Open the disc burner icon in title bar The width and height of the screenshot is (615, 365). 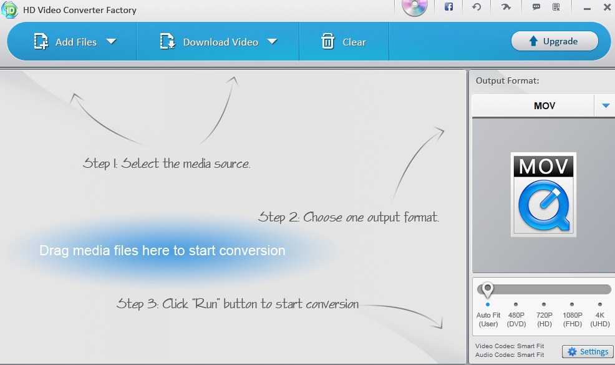tap(415, 7)
